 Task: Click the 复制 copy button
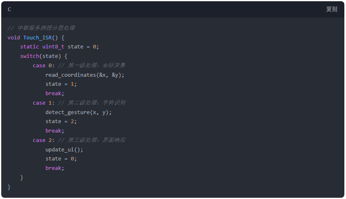click(x=332, y=9)
